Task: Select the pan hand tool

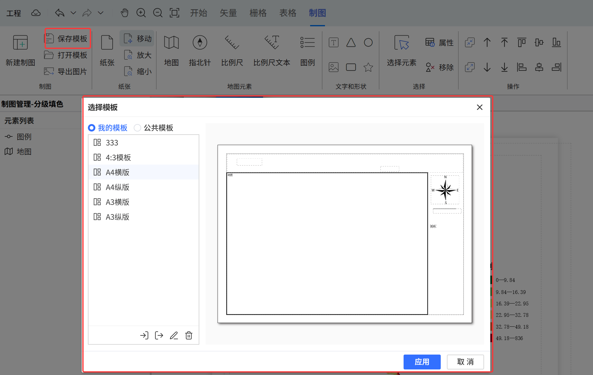Action: (x=124, y=13)
